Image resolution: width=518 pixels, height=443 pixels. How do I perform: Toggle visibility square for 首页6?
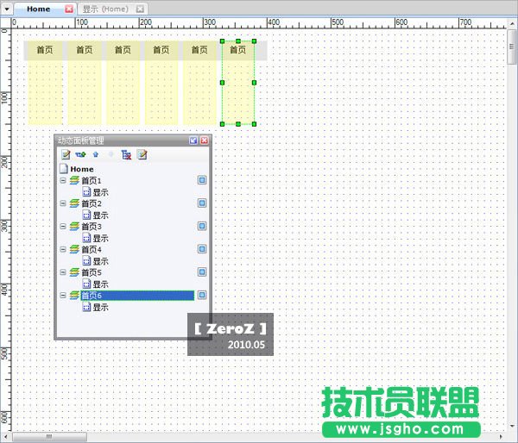[202, 295]
